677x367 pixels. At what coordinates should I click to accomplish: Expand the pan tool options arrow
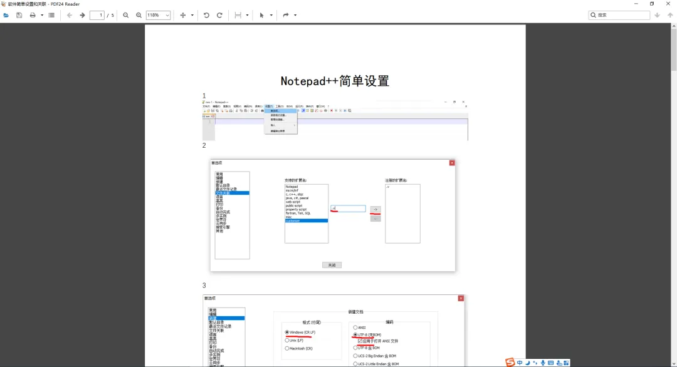click(192, 15)
